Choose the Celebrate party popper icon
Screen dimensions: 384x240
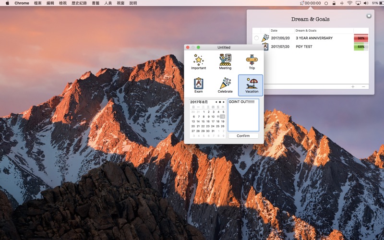pos(225,85)
